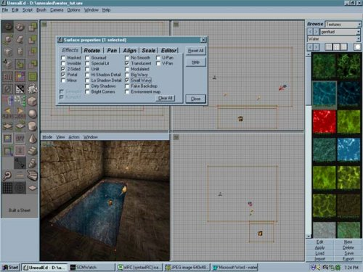Click the Reset All button

[195, 51]
